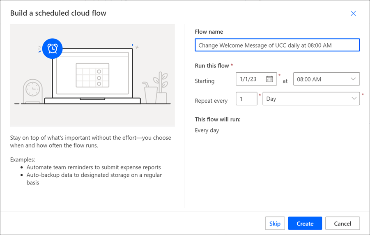Click the "Build a scheduled cloud flow" title
This screenshot has width=370, height=235.
[x=58, y=13]
